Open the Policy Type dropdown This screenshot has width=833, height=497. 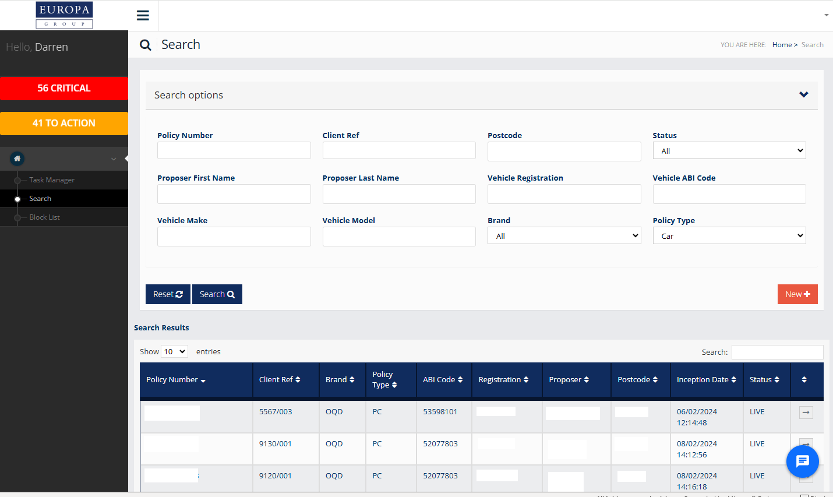click(729, 236)
